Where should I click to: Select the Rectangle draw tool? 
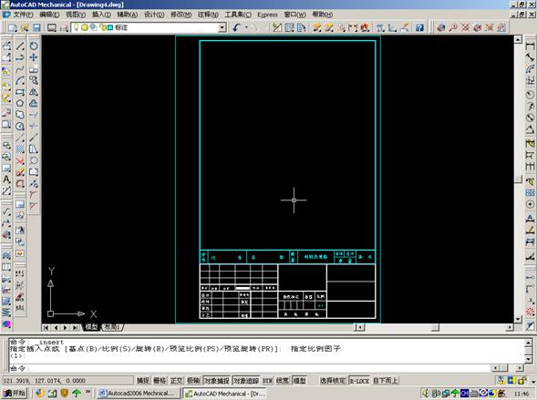click(20, 92)
